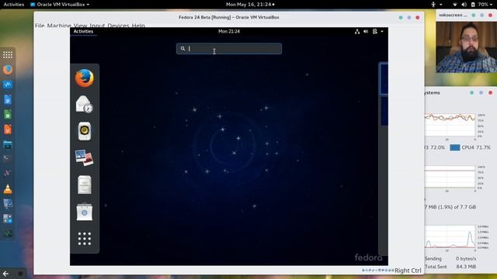
Task: Click the CPU4 blue color swatch
Action: point(455,148)
